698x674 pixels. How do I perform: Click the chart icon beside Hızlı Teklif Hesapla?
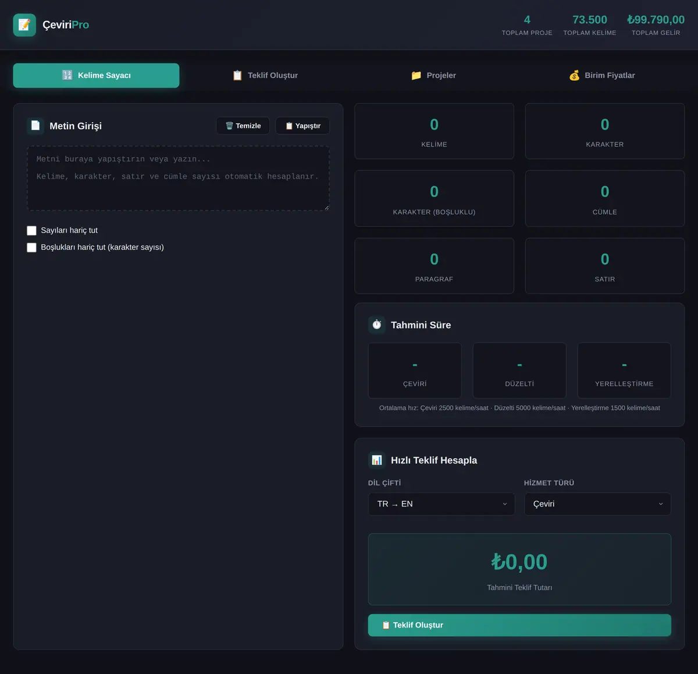377,460
